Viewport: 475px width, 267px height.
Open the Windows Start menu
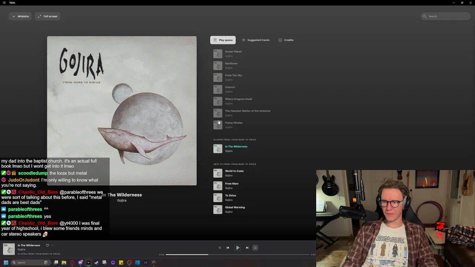click(x=6, y=263)
